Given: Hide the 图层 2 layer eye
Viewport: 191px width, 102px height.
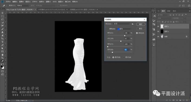Looking at the screenshot, I should 158,31.
